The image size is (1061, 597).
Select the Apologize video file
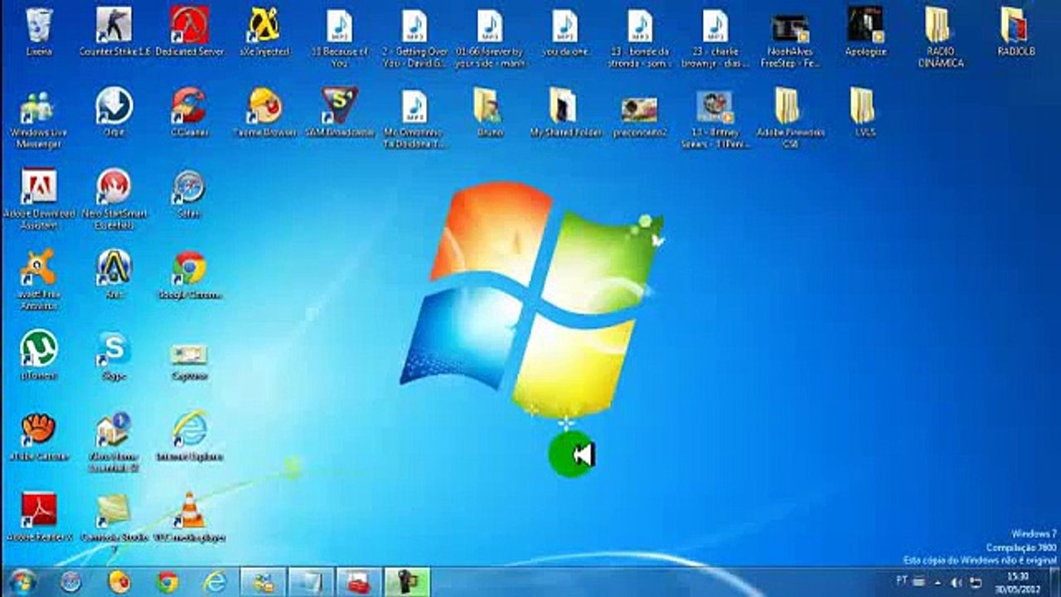865,32
